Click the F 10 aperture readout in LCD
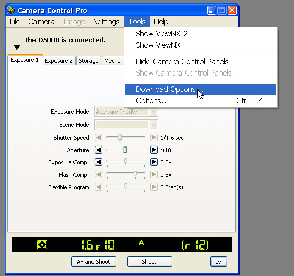The width and height of the screenshot is (294, 276). point(105,245)
